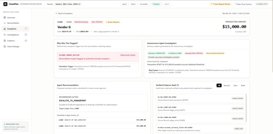Image resolution: width=273 pixels, height=134 pixels.
Task: Click the Evidence document icon
Action: click(5, 41)
